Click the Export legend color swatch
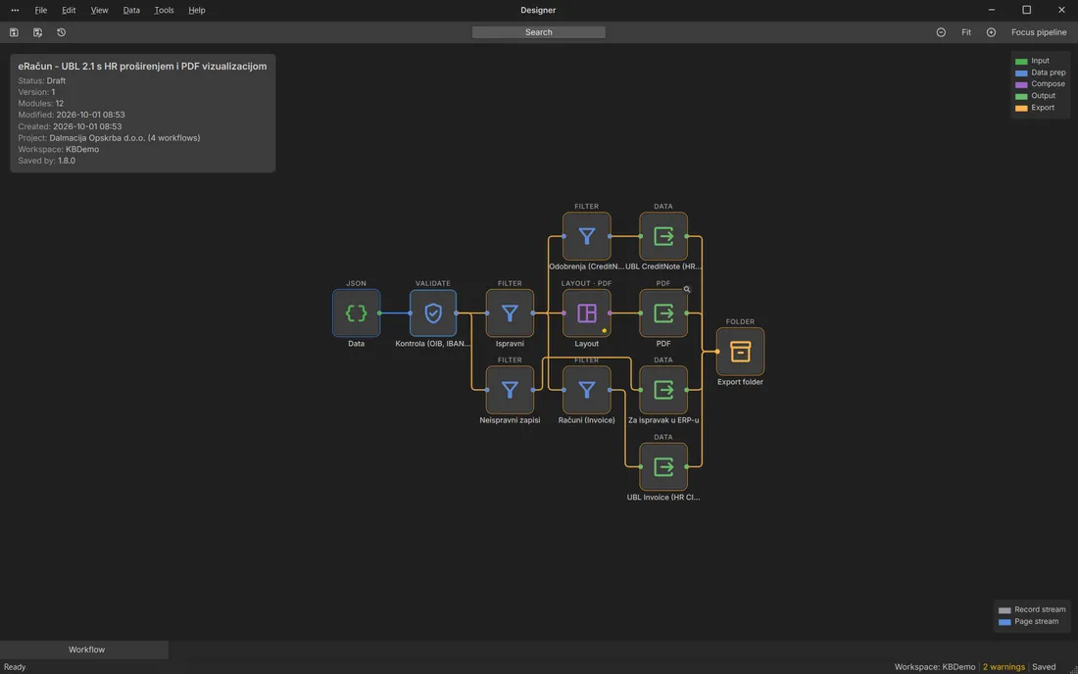This screenshot has width=1078, height=674. click(x=1021, y=108)
